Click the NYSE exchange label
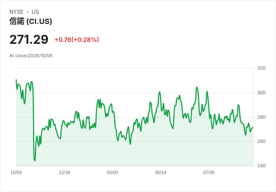Screen dimensions: 276x192 point(16,12)
